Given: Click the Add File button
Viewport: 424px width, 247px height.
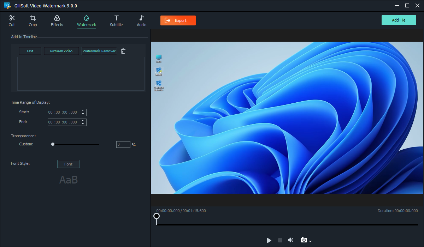Looking at the screenshot, I should pos(399,20).
